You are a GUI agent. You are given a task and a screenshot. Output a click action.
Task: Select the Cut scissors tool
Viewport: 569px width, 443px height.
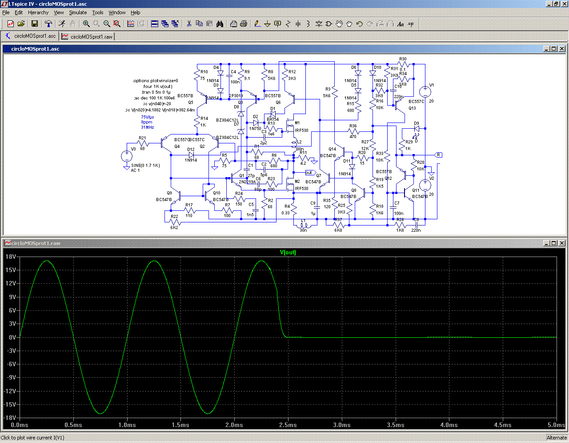point(189,24)
